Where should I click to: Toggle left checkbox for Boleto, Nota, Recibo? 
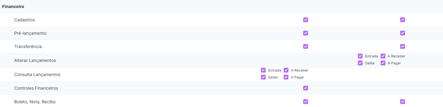click(x=306, y=102)
